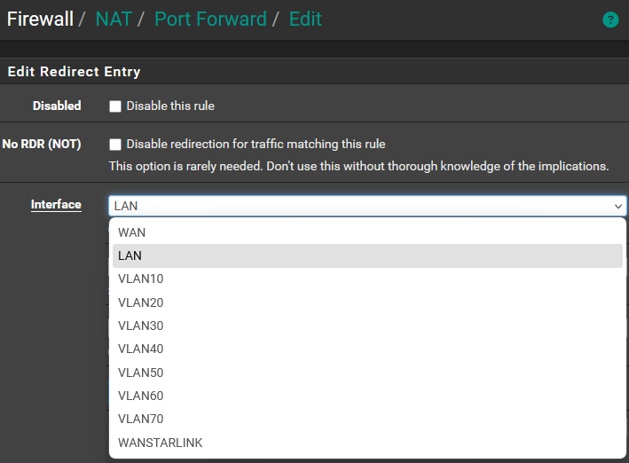Open the NAT breadcrumb link
This screenshot has height=463, width=629.
click(115, 19)
